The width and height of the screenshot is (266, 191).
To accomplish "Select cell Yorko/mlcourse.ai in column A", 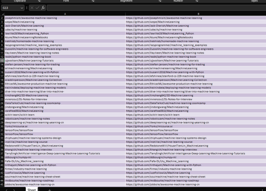I will (x=65, y=126).
